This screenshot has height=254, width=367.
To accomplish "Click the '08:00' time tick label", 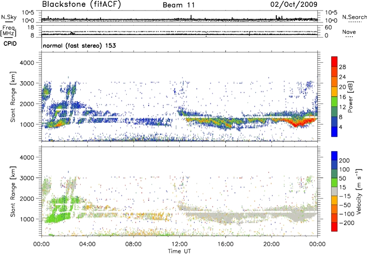I will (x=133, y=244).
